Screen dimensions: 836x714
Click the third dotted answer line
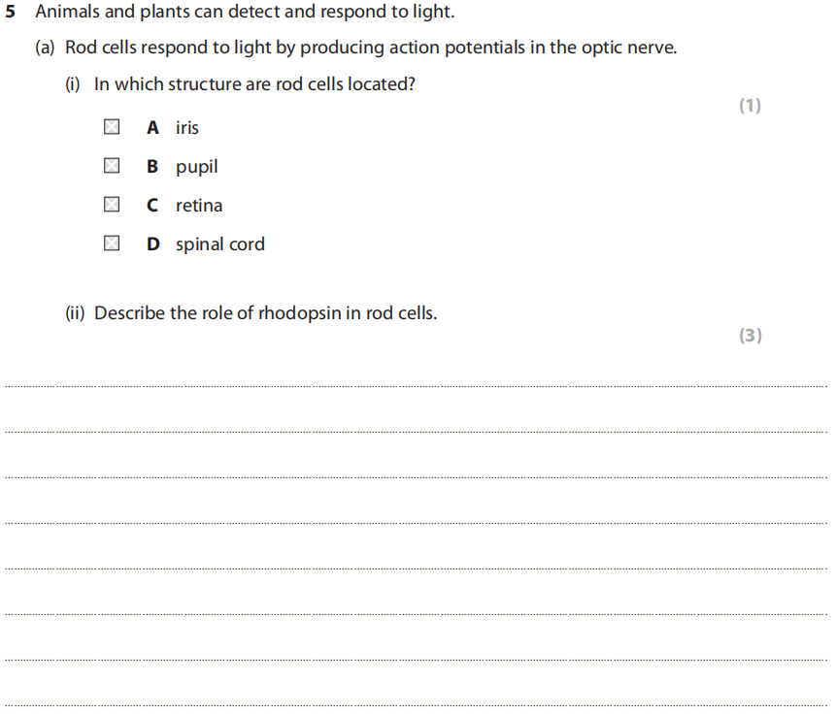pos(416,477)
